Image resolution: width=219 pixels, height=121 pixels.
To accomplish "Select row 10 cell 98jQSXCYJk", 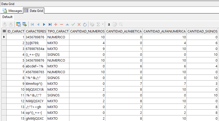I will [x=35, y=89].
